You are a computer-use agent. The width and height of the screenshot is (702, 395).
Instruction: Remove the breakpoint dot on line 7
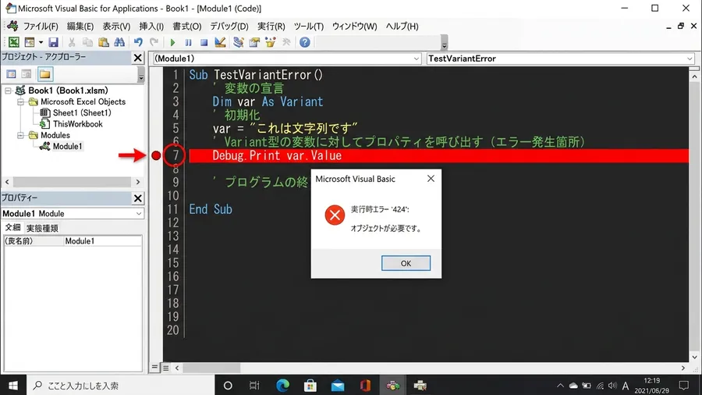[x=156, y=155]
